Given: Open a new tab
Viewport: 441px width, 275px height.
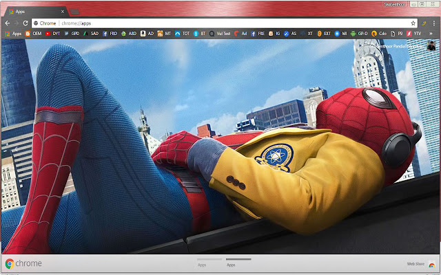Looking at the screenshot, I should (x=74, y=12).
